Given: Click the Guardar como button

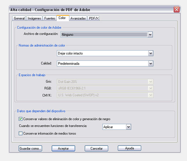Looking at the screenshot, I should [30, 148].
